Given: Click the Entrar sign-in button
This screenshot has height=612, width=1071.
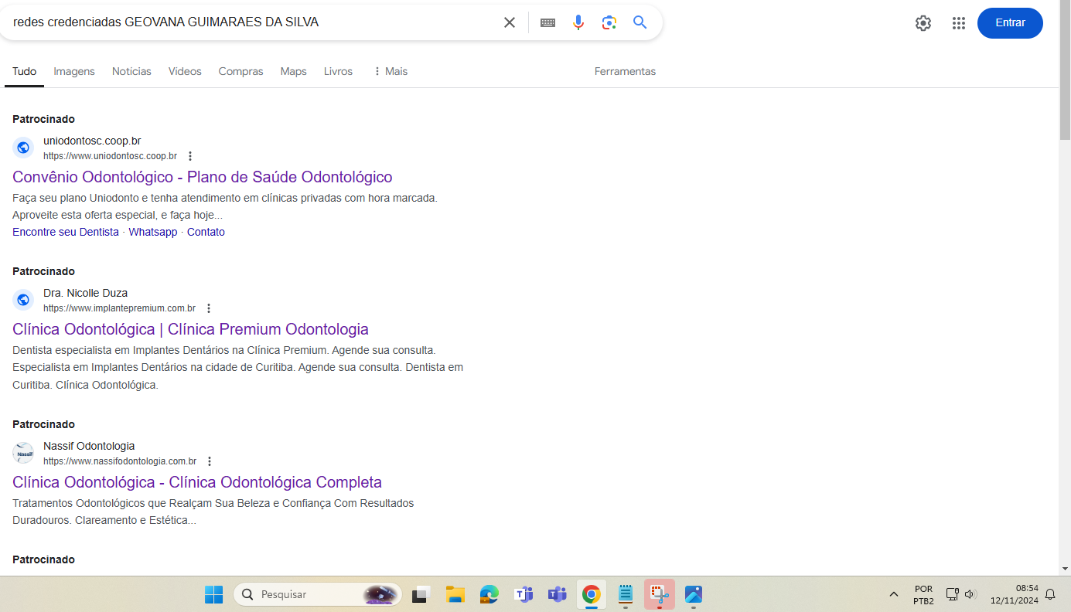Looking at the screenshot, I should pyautogui.click(x=1009, y=23).
